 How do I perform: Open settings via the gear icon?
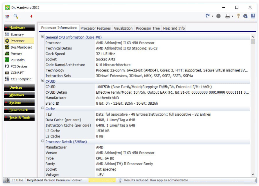click(x=218, y=16)
